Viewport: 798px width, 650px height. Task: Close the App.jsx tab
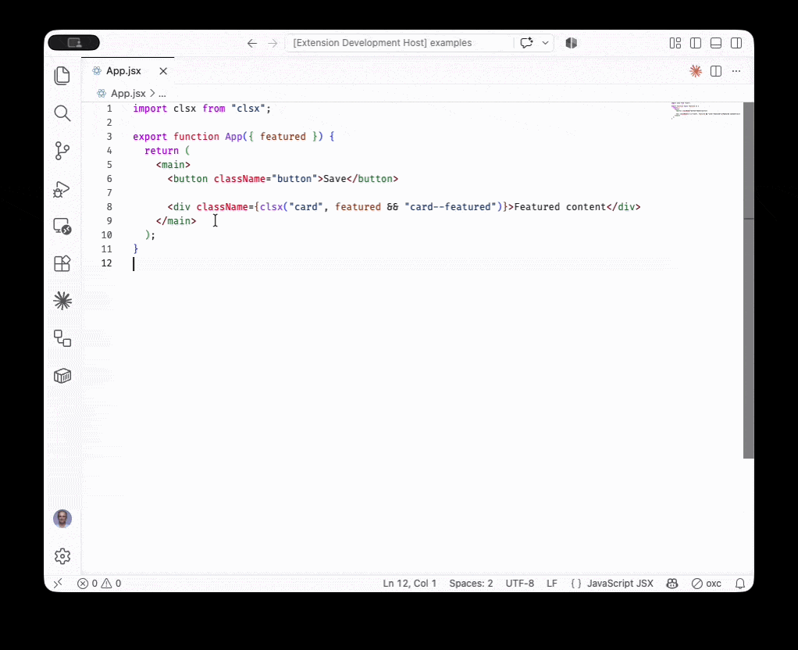point(163,71)
